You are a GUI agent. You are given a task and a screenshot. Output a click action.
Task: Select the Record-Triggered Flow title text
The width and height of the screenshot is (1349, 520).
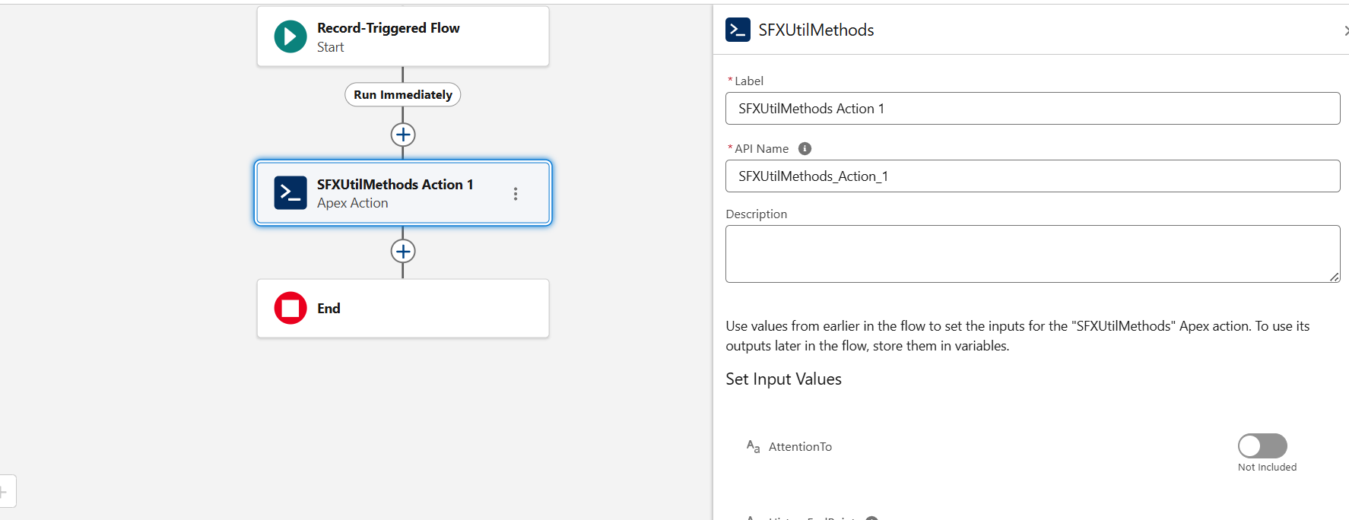point(388,28)
